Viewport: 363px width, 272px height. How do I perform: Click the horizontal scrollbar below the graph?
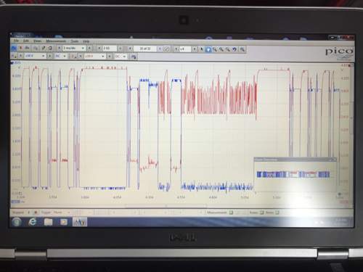click(x=166, y=206)
